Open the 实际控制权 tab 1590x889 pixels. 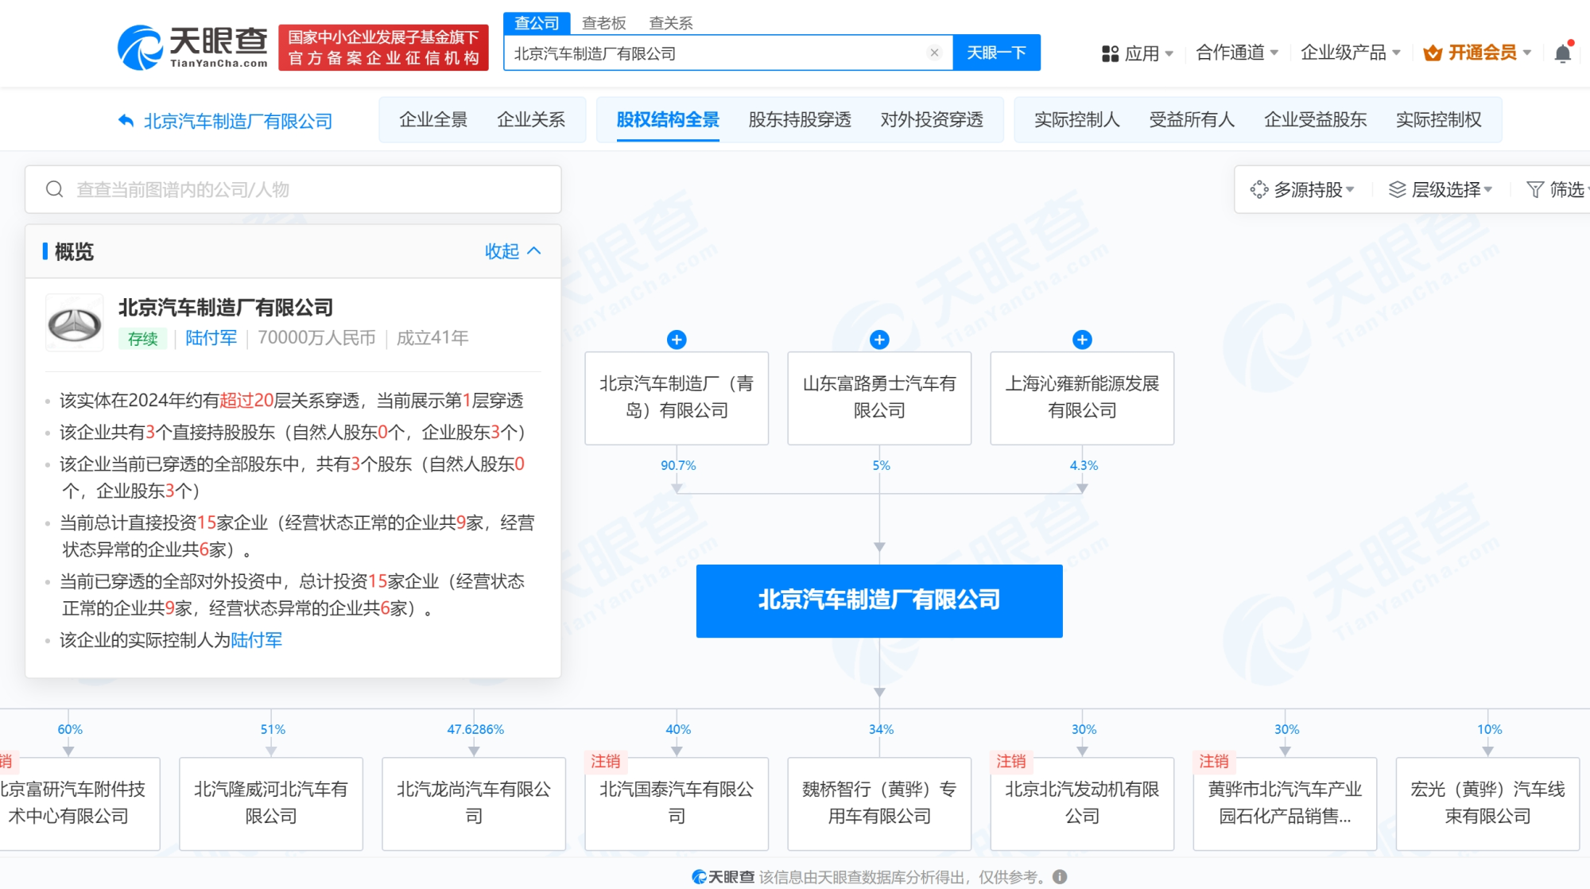tap(1439, 120)
